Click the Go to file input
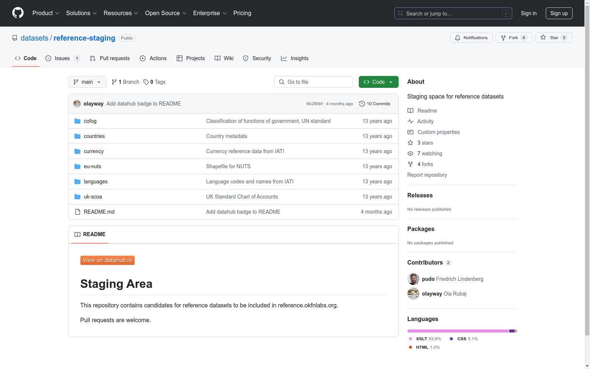Viewport: 590px width, 369px height. pos(313,82)
